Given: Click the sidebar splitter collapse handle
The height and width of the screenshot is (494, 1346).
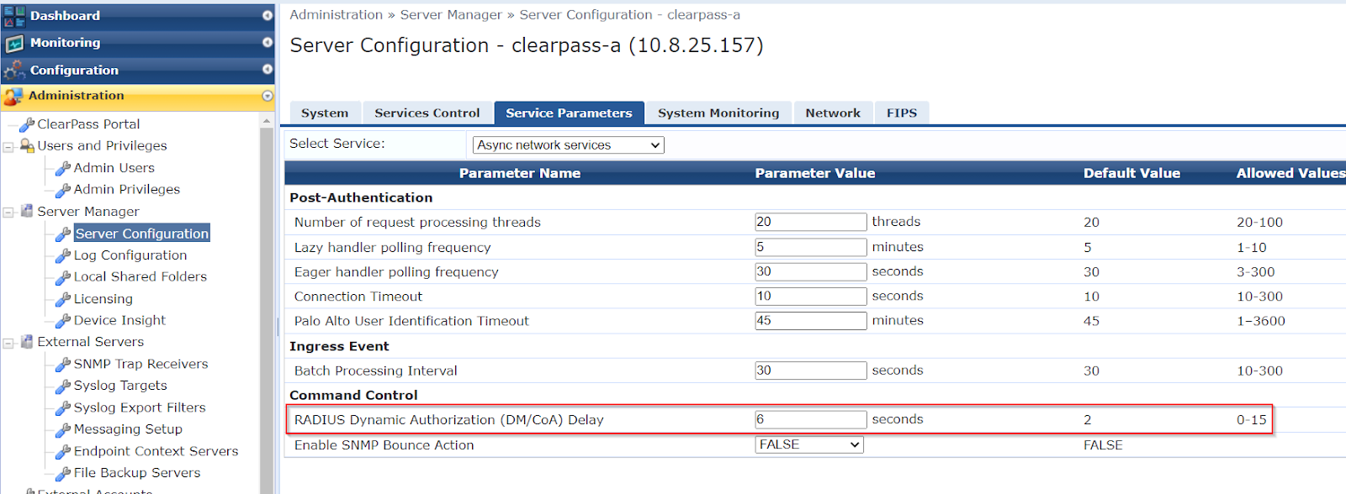Looking at the screenshot, I should (x=278, y=326).
